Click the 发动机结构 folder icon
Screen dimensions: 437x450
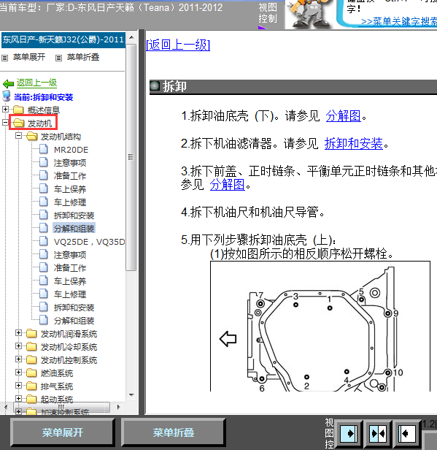point(32,136)
